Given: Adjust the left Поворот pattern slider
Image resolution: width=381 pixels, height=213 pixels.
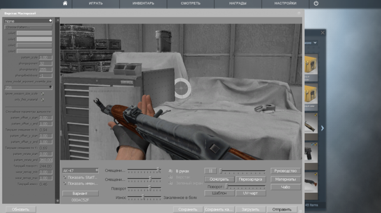Looking at the screenshot, I should click(x=144, y=189).
